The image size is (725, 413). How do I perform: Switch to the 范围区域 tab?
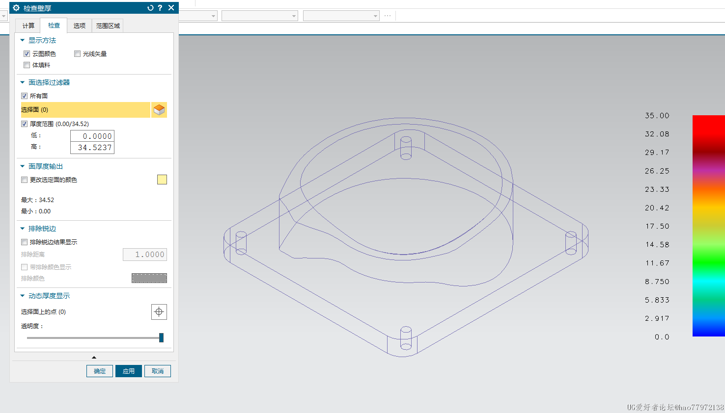(x=108, y=26)
